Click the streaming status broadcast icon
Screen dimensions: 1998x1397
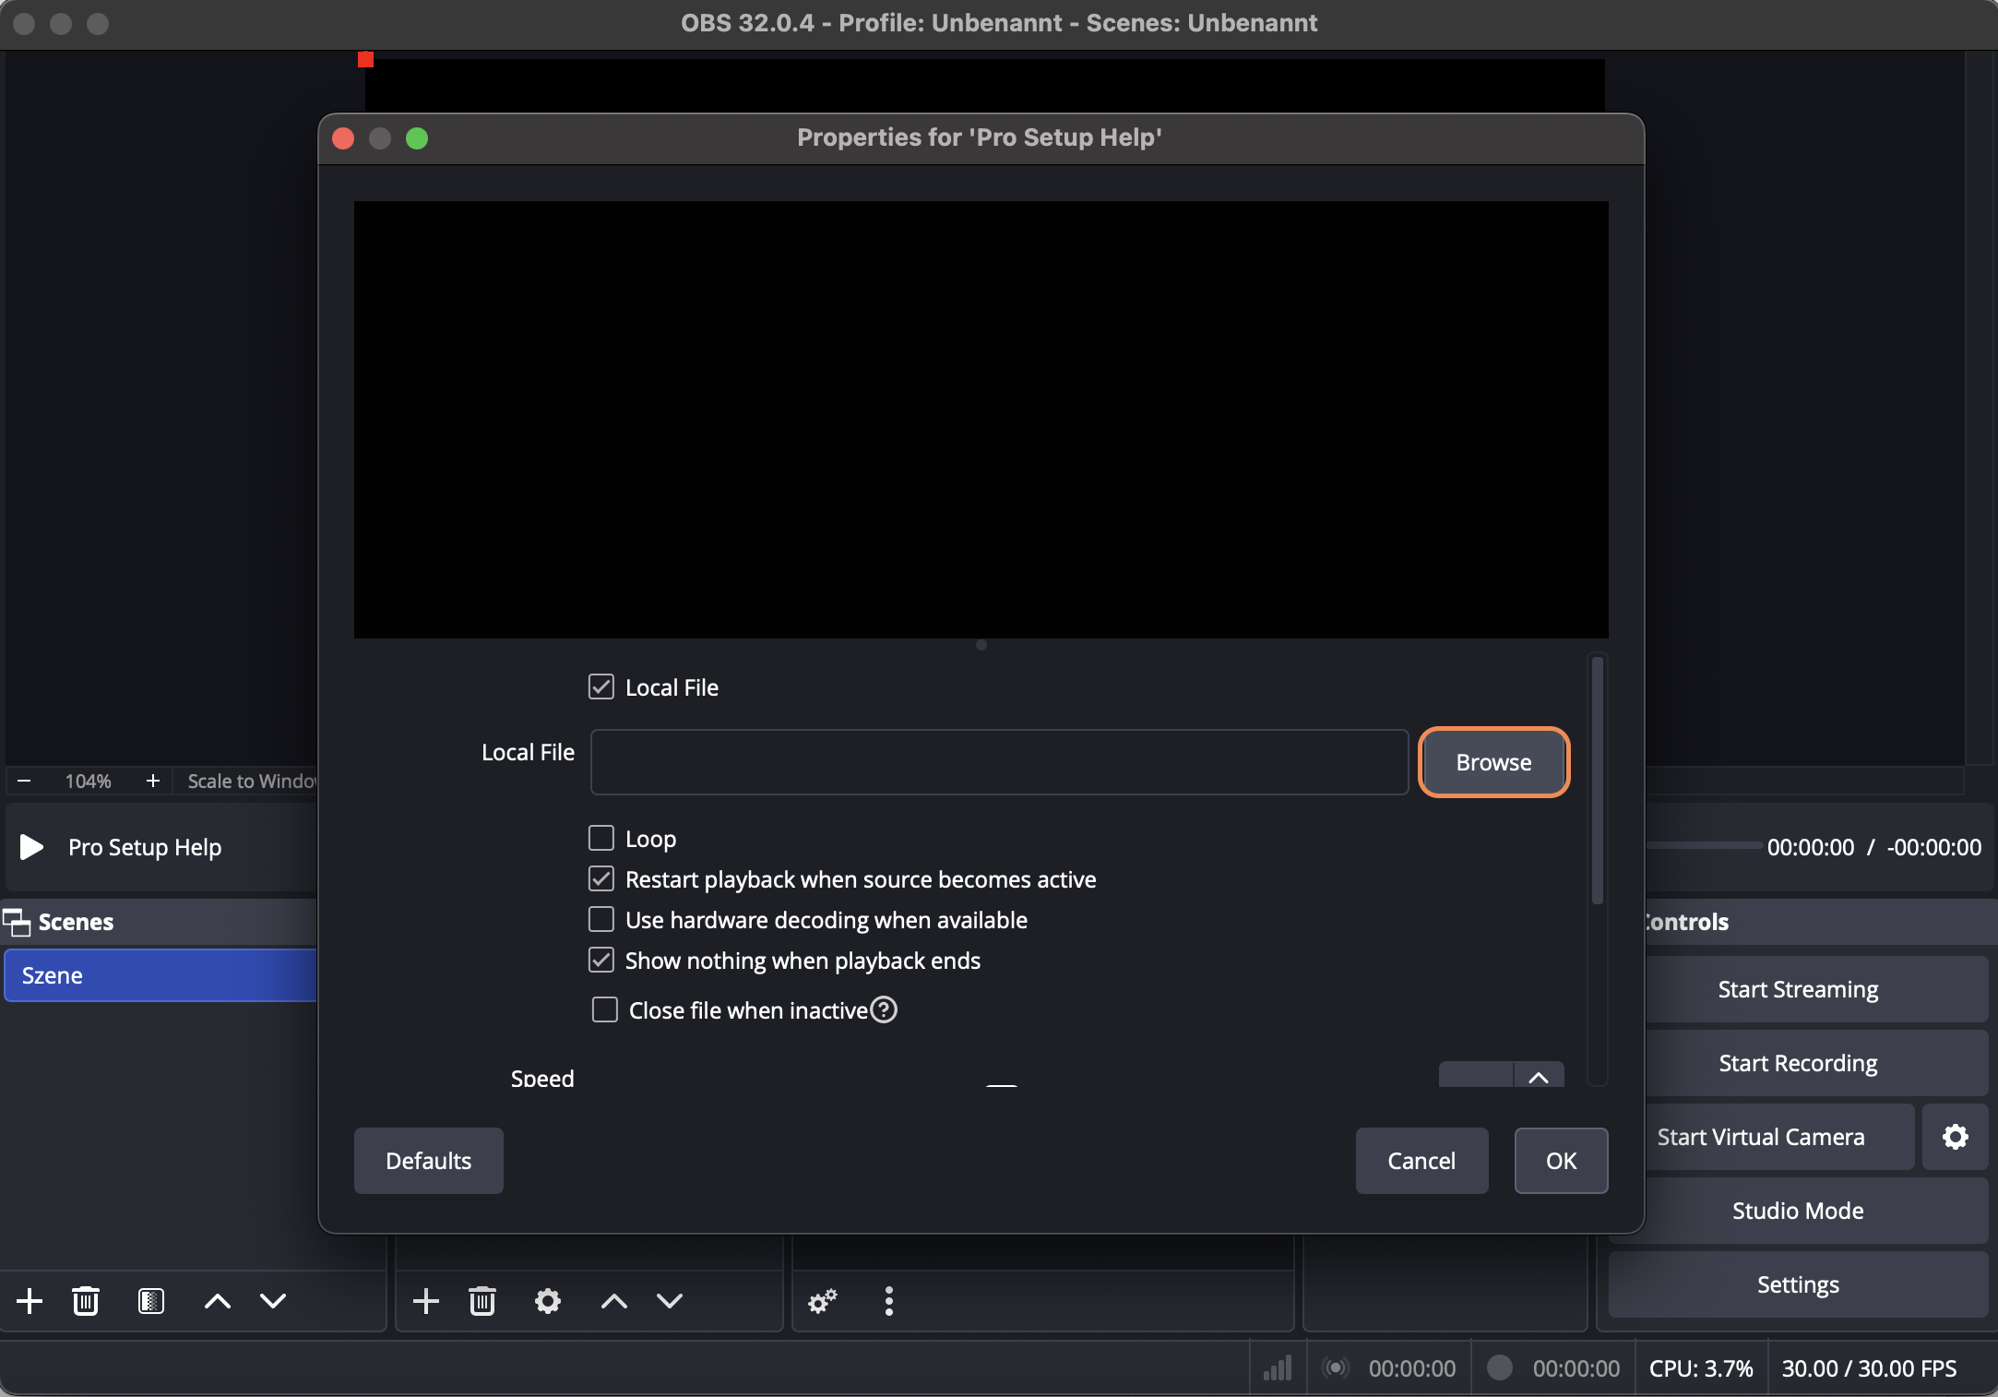(1336, 1367)
